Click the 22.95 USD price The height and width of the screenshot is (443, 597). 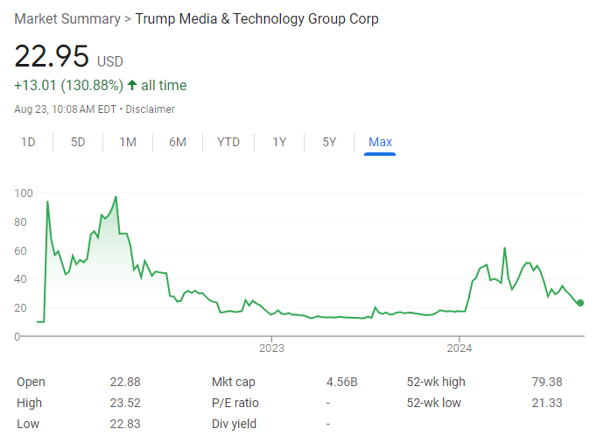53,57
